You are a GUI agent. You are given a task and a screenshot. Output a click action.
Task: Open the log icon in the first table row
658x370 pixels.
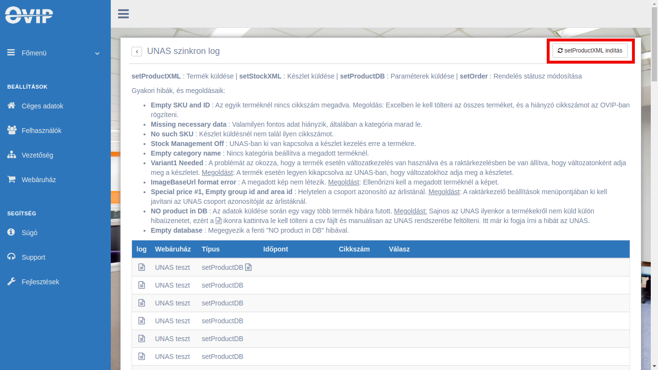tap(142, 267)
